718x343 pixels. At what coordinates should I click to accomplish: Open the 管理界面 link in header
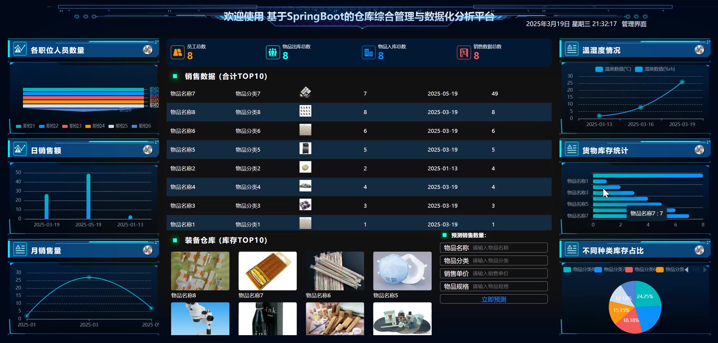pos(634,24)
